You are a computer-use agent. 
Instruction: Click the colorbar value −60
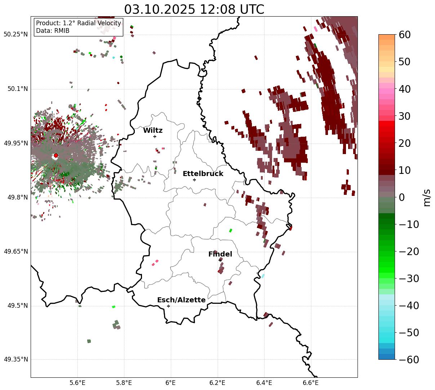409,360
